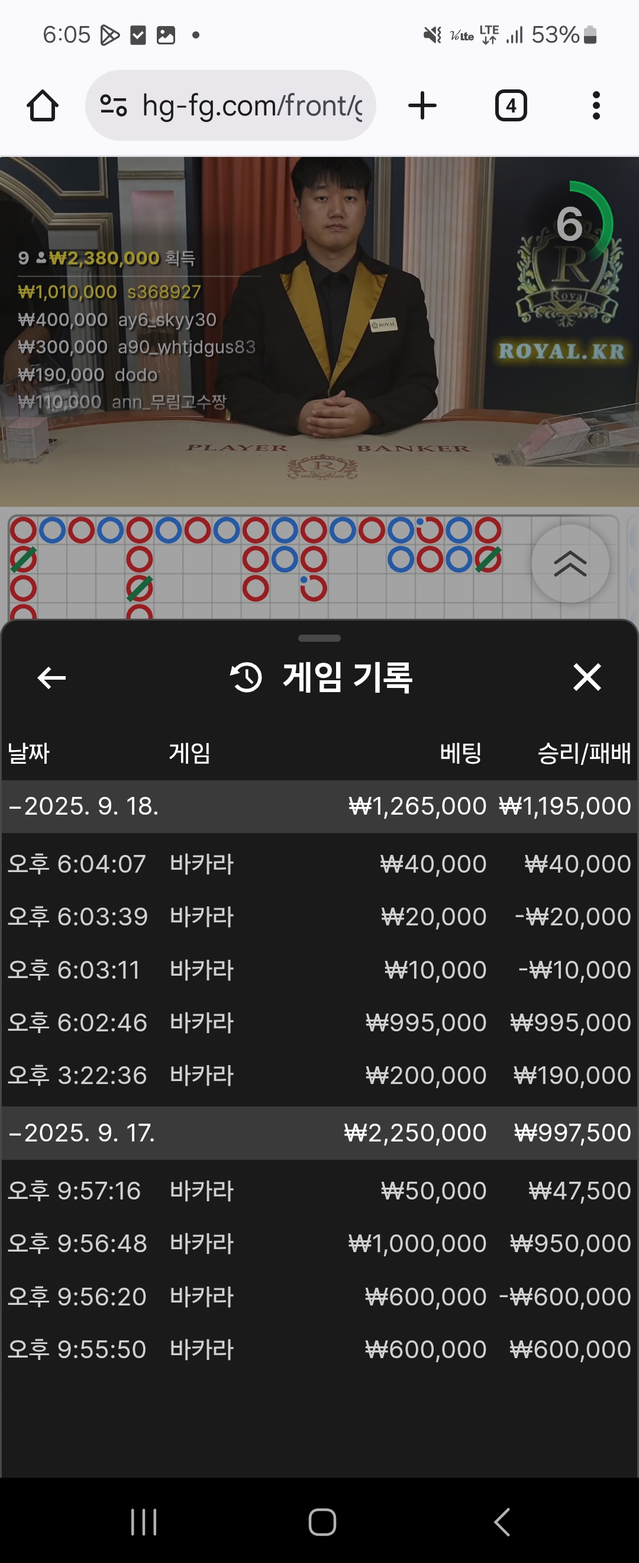Open the tab switcher showing 4
This screenshot has width=639, height=1563.
click(511, 105)
